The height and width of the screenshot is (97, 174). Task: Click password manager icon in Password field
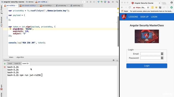pyautogui.click(x=162, y=58)
